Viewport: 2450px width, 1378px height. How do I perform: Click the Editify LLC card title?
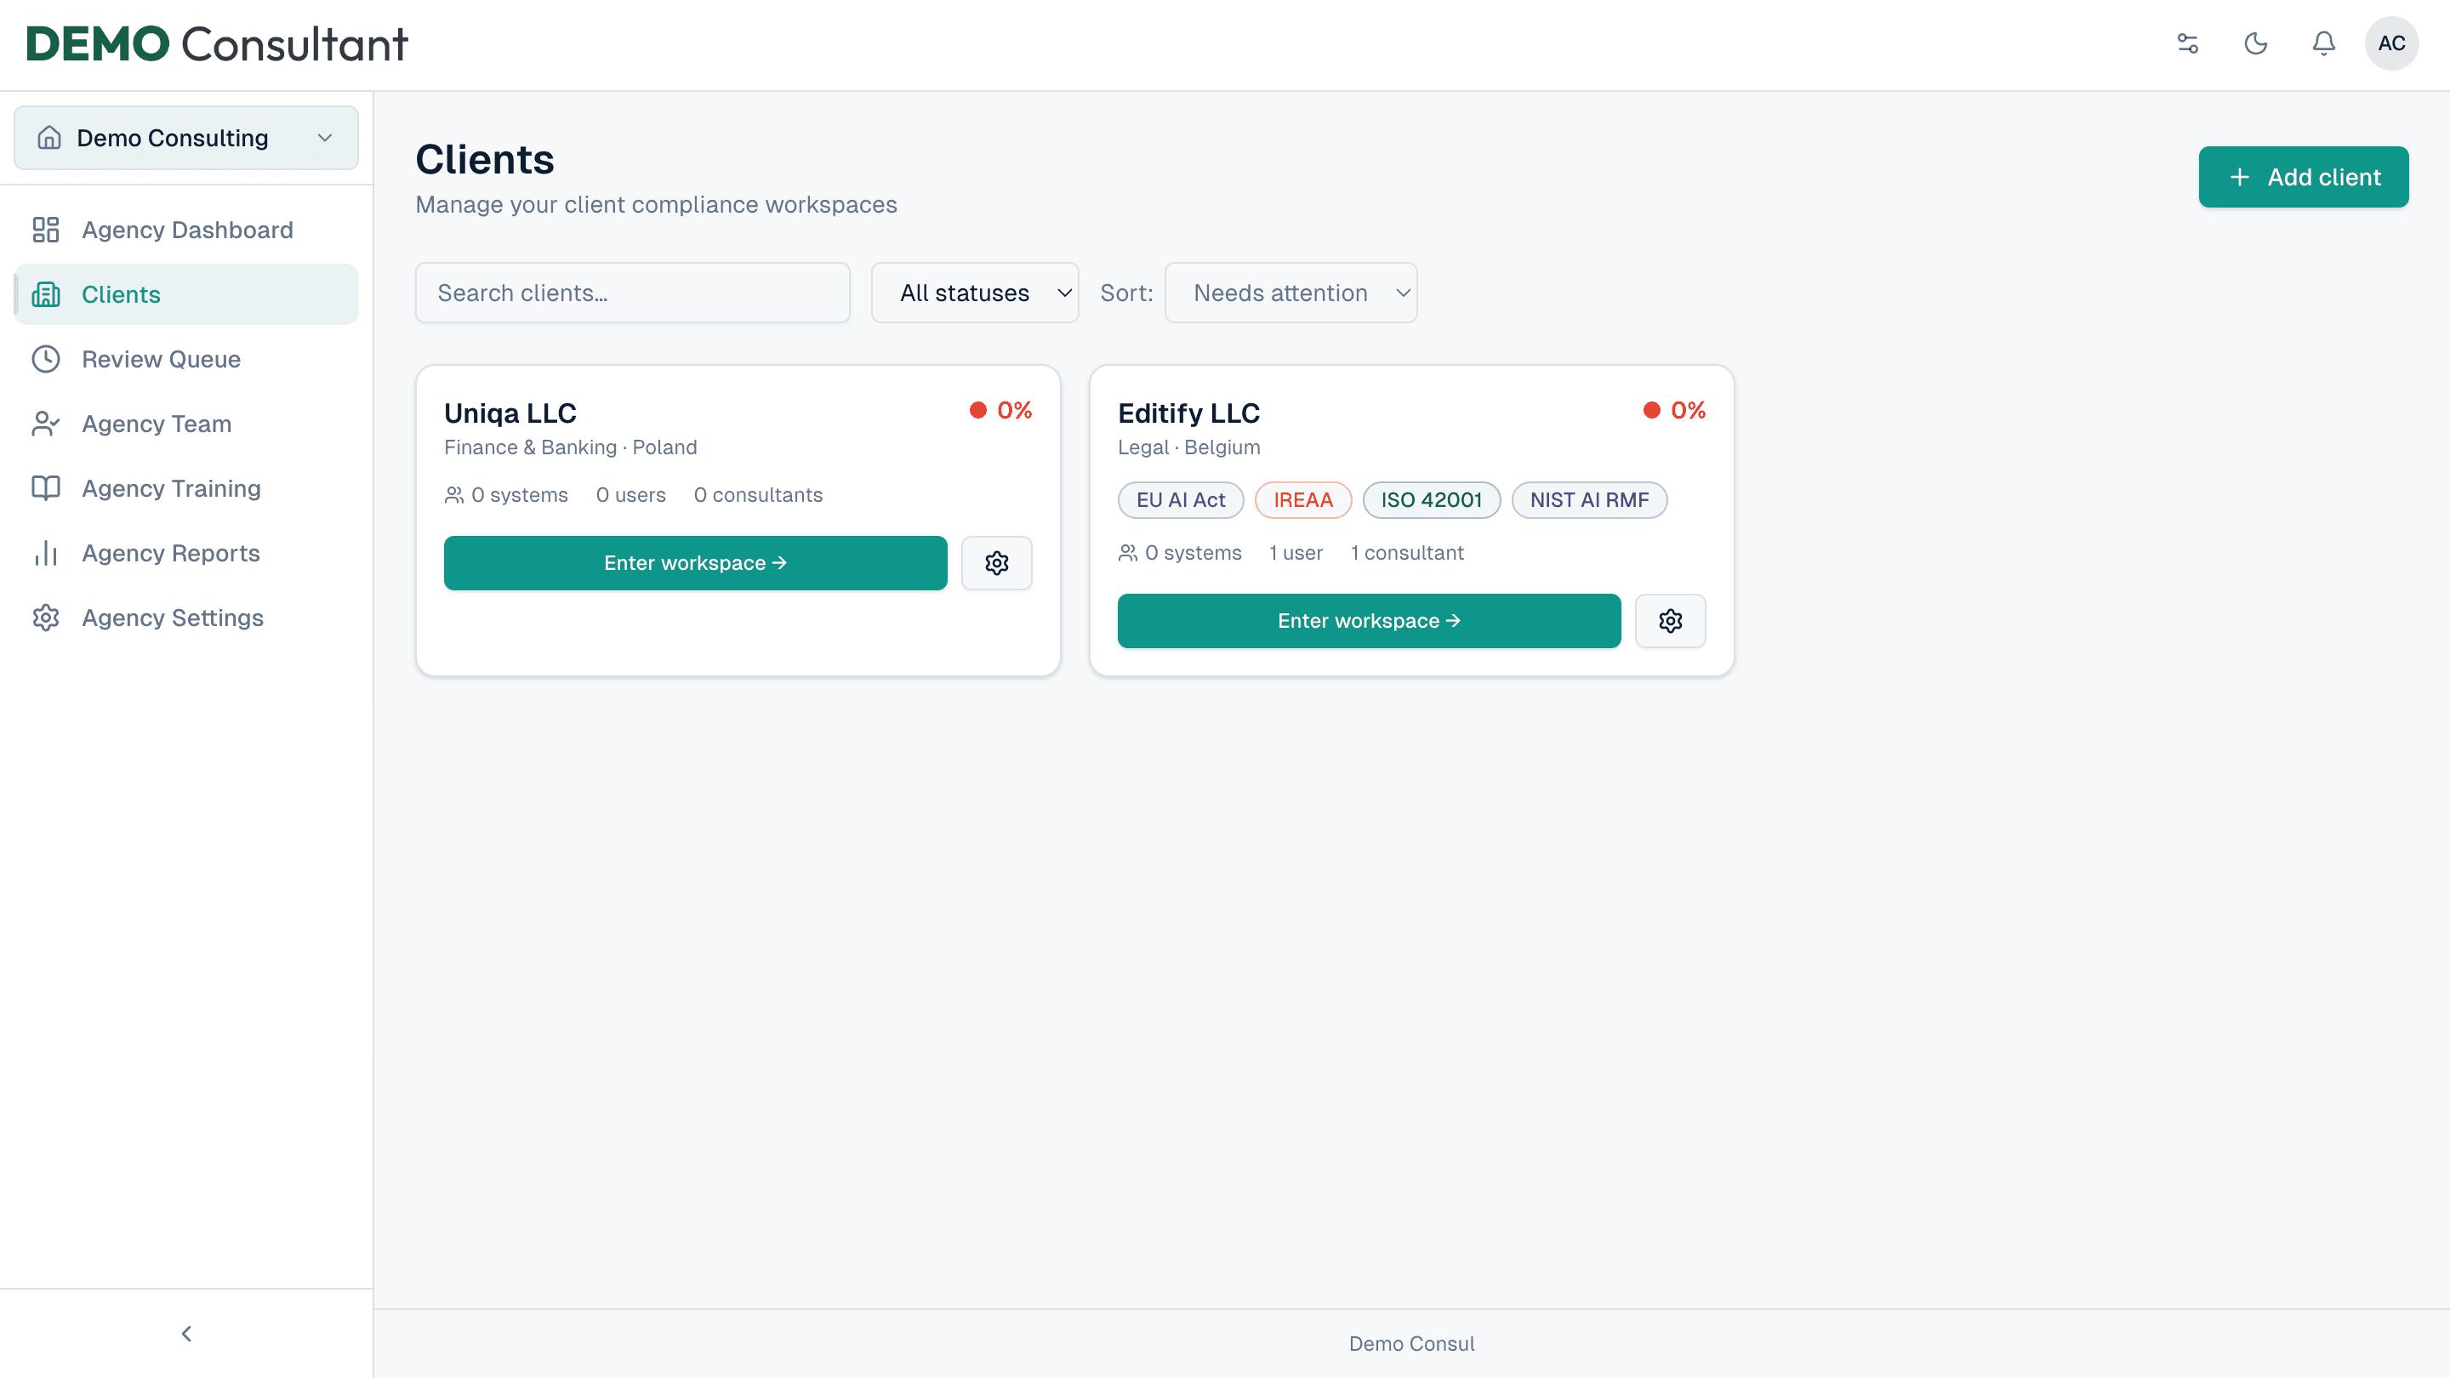click(1189, 413)
